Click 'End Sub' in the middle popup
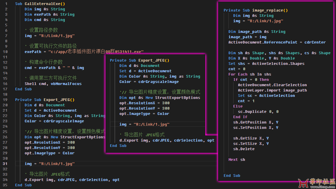Screen dimensions: 336x189 (x=118, y=146)
